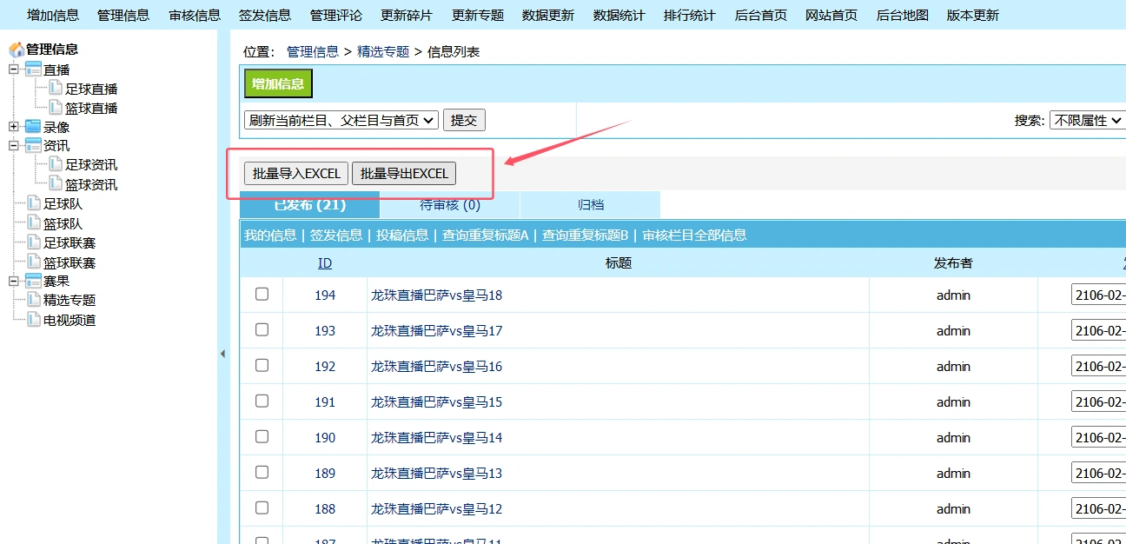Click 精选专题 in the sidebar
1126x544 pixels.
[70, 300]
